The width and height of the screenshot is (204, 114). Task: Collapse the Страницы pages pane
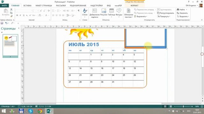click(19, 28)
